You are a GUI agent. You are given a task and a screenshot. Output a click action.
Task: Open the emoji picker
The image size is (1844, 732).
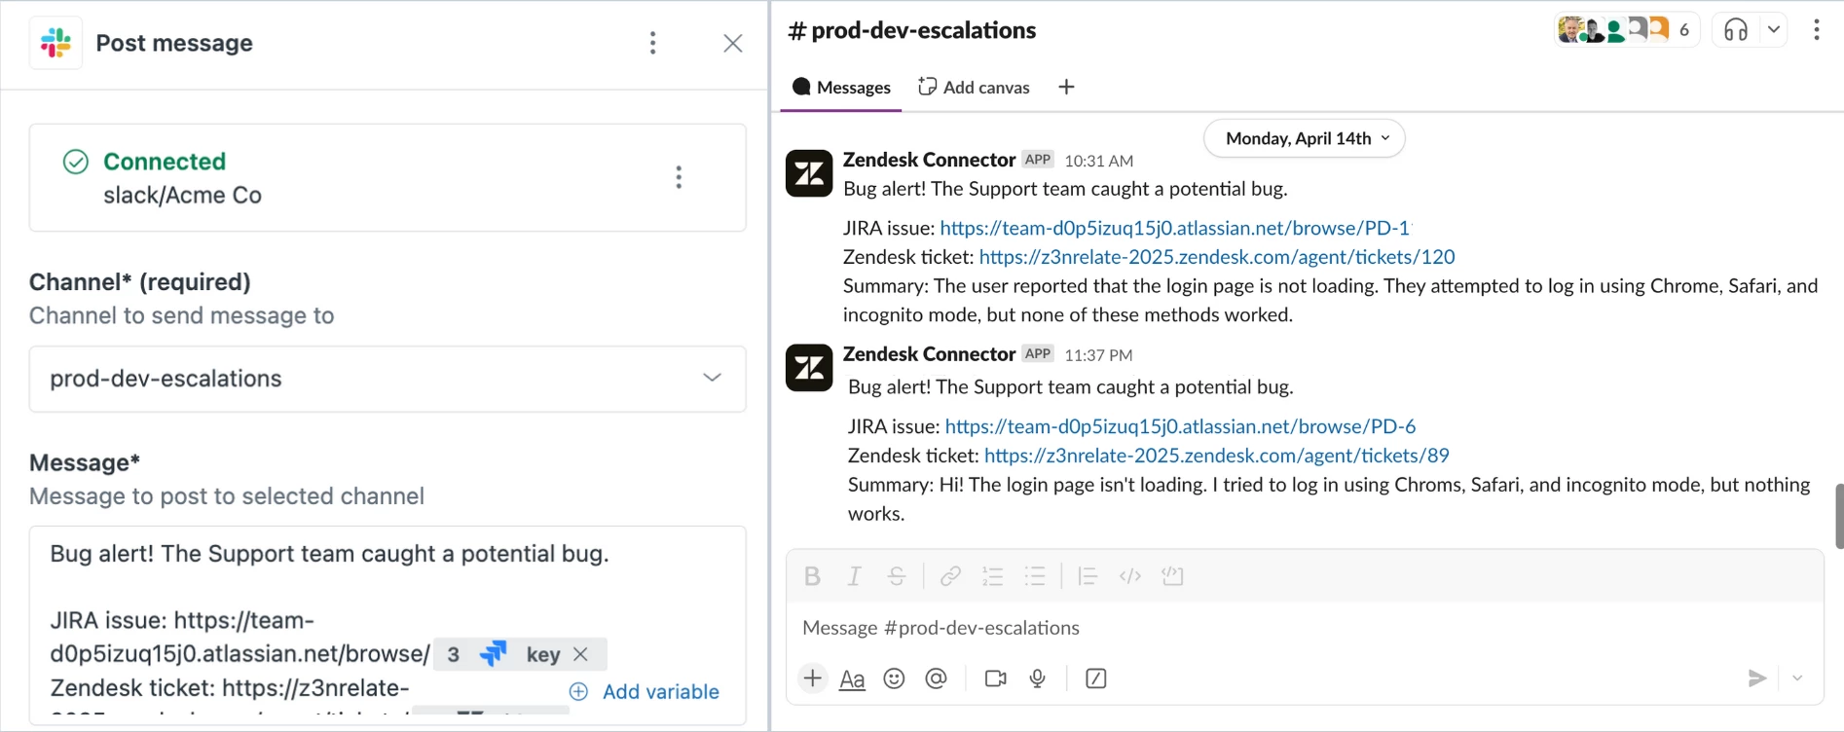(x=894, y=678)
